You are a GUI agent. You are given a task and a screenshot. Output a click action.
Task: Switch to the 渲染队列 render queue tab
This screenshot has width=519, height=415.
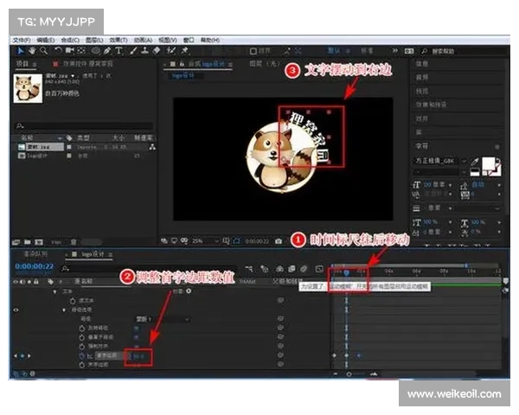pyautogui.click(x=35, y=254)
